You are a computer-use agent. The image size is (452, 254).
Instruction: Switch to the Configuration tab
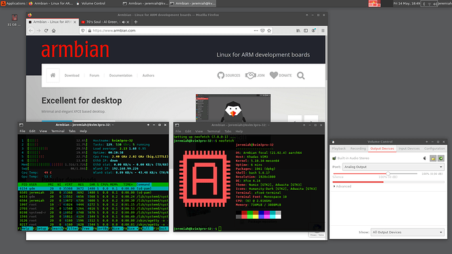(434, 149)
